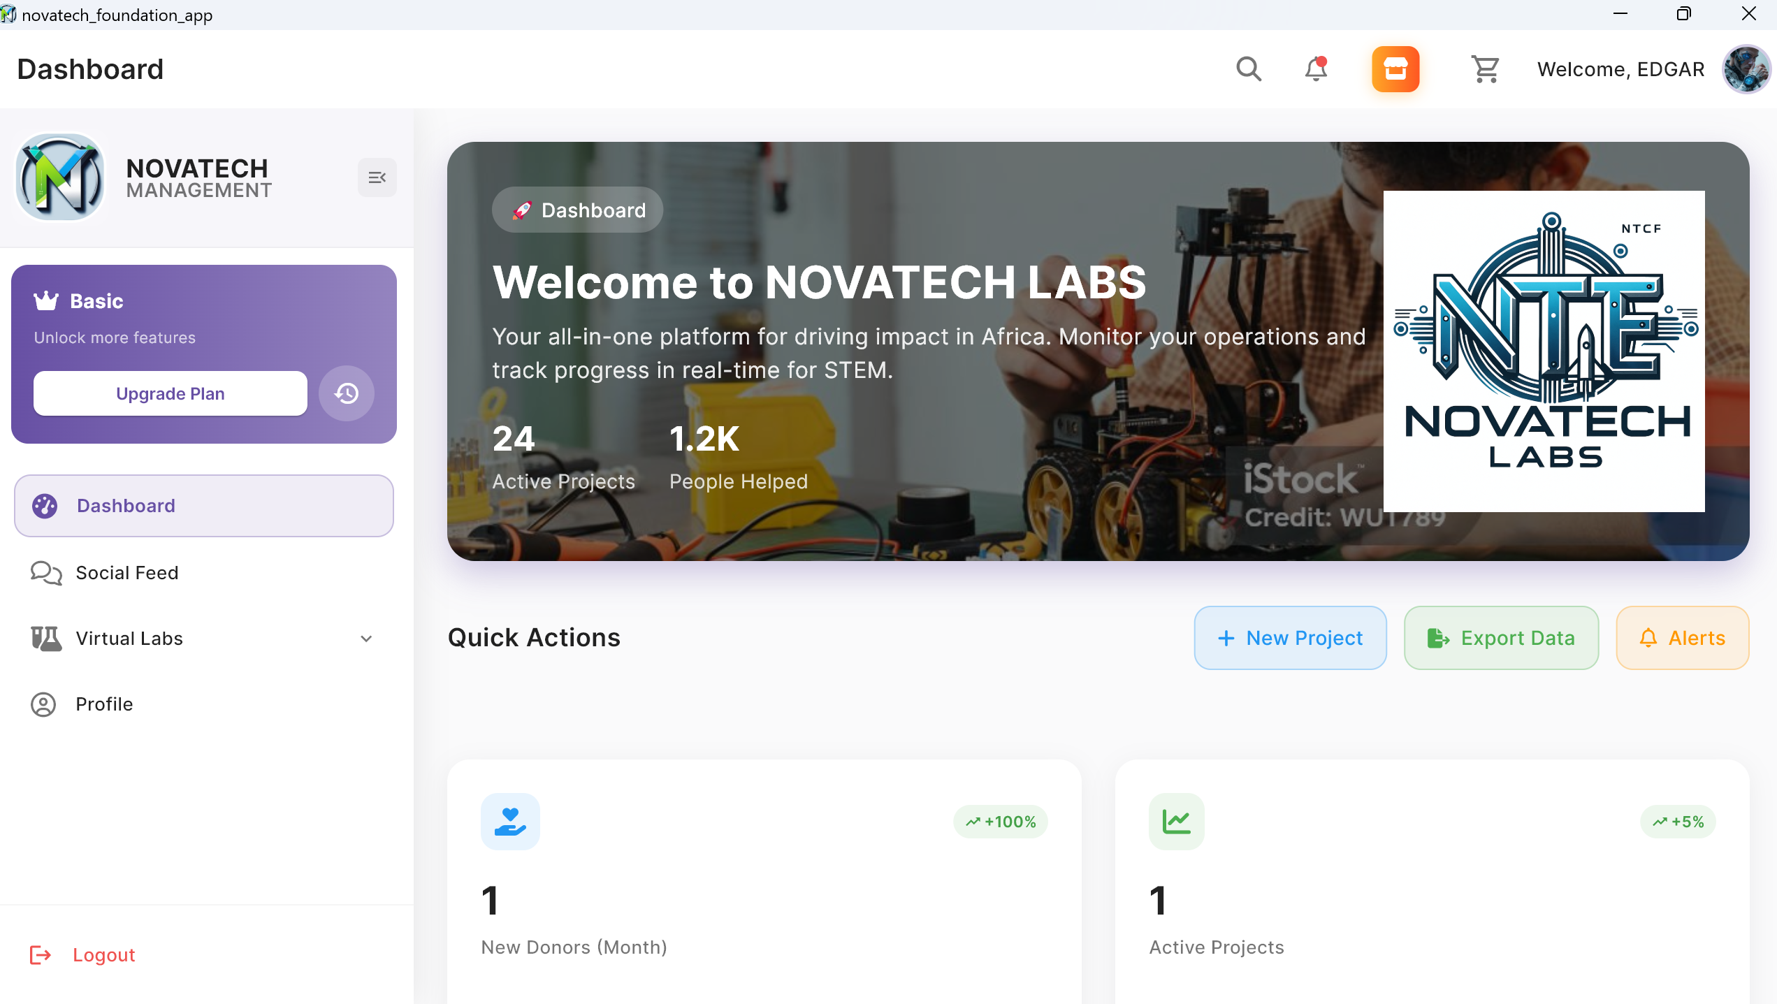Start a New Project
This screenshot has width=1777, height=1004.
pyautogui.click(x=1290, y=637)
